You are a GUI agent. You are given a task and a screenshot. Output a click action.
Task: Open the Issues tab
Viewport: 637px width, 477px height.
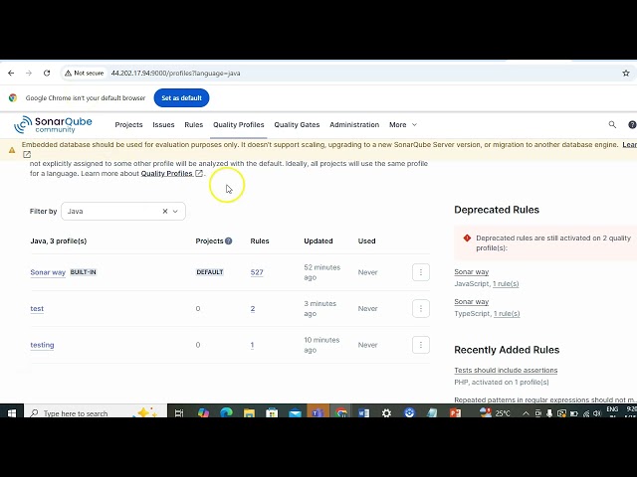163,124
